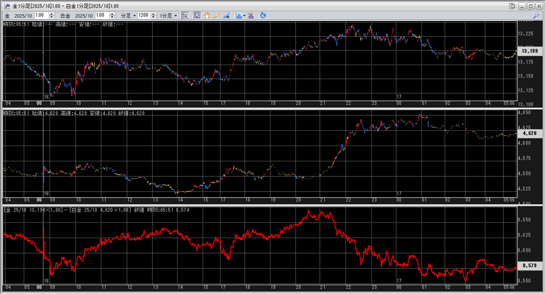Increase the 1200 bar count spinner
The height and width of the screenshot is (294, 545).
[154, 14]
